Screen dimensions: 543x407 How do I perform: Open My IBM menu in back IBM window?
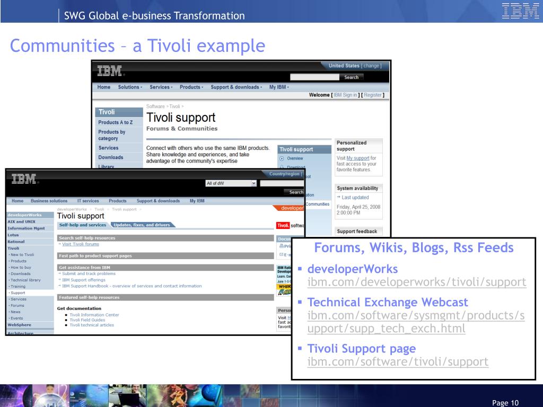coord(279,87)
